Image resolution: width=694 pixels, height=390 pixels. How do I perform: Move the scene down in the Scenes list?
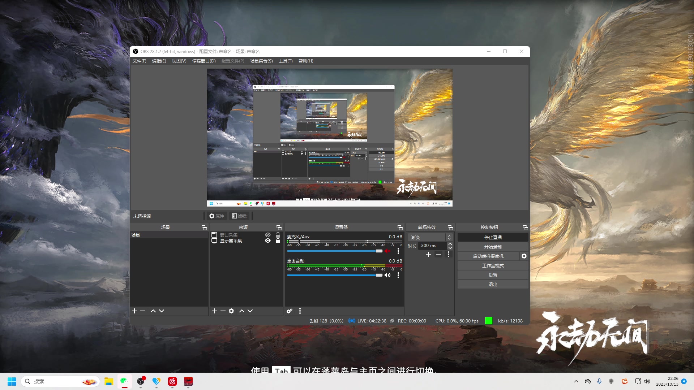(x=162, y=311)
